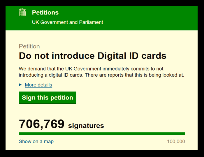Open the More details link text
204x157 pixels.
38,85
